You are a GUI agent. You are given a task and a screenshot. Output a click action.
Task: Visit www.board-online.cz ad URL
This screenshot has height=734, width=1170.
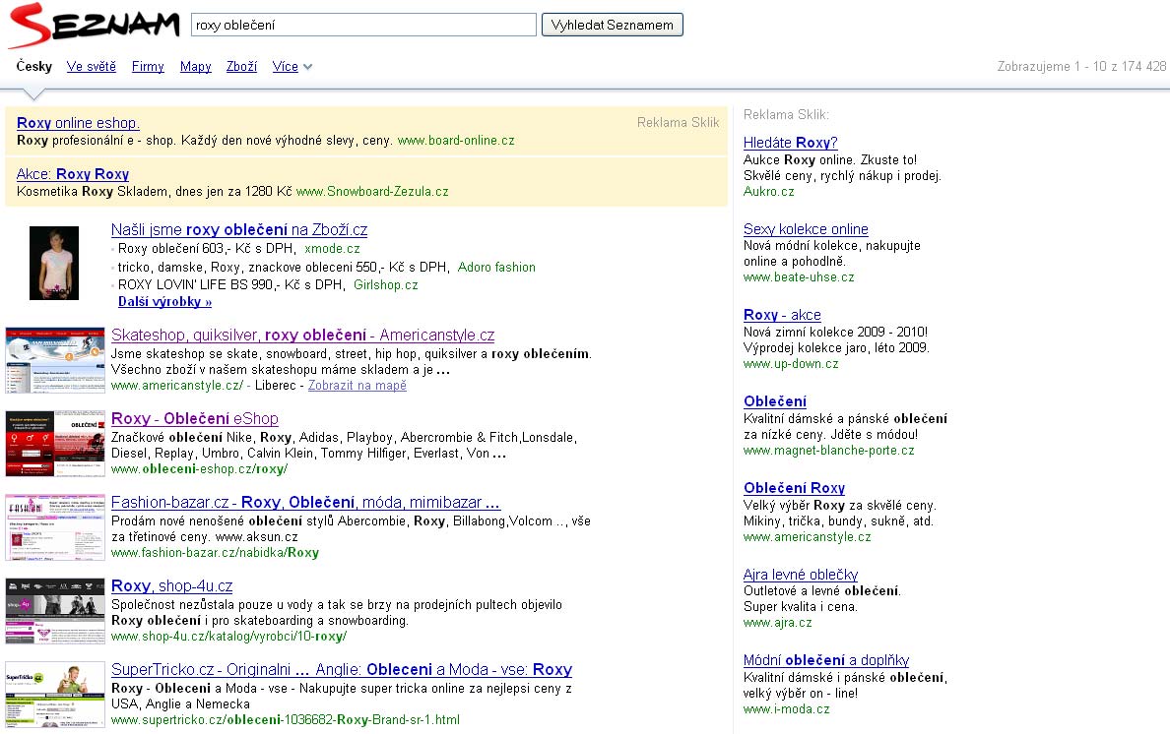456,140
